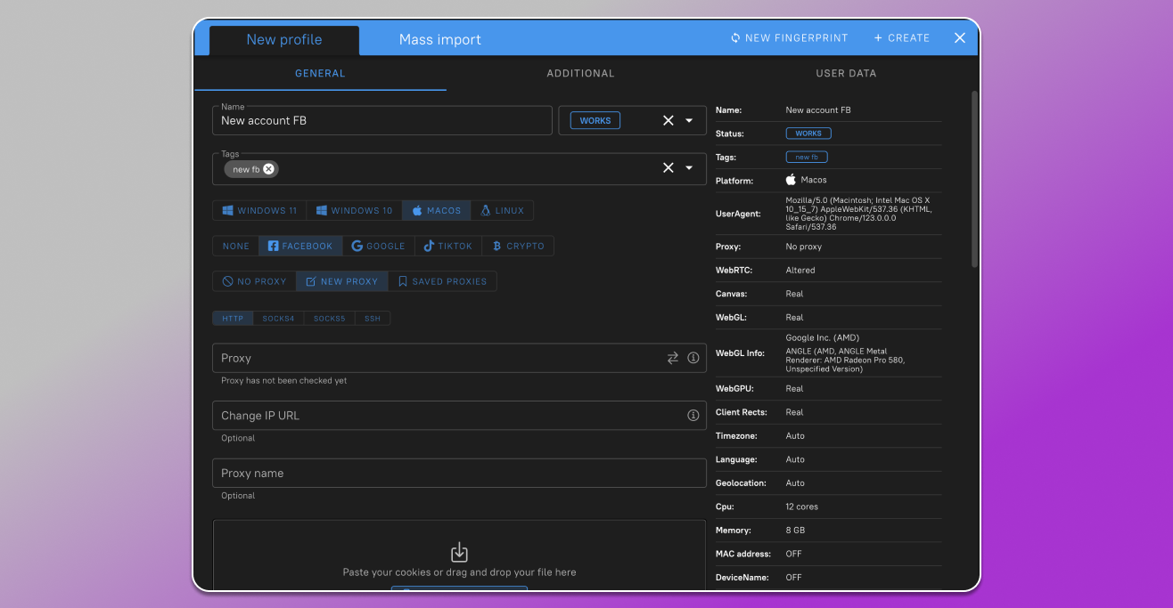Expand the Tags dropdown arrow
Screen dimensions: 1173x608
pos(689,168)
